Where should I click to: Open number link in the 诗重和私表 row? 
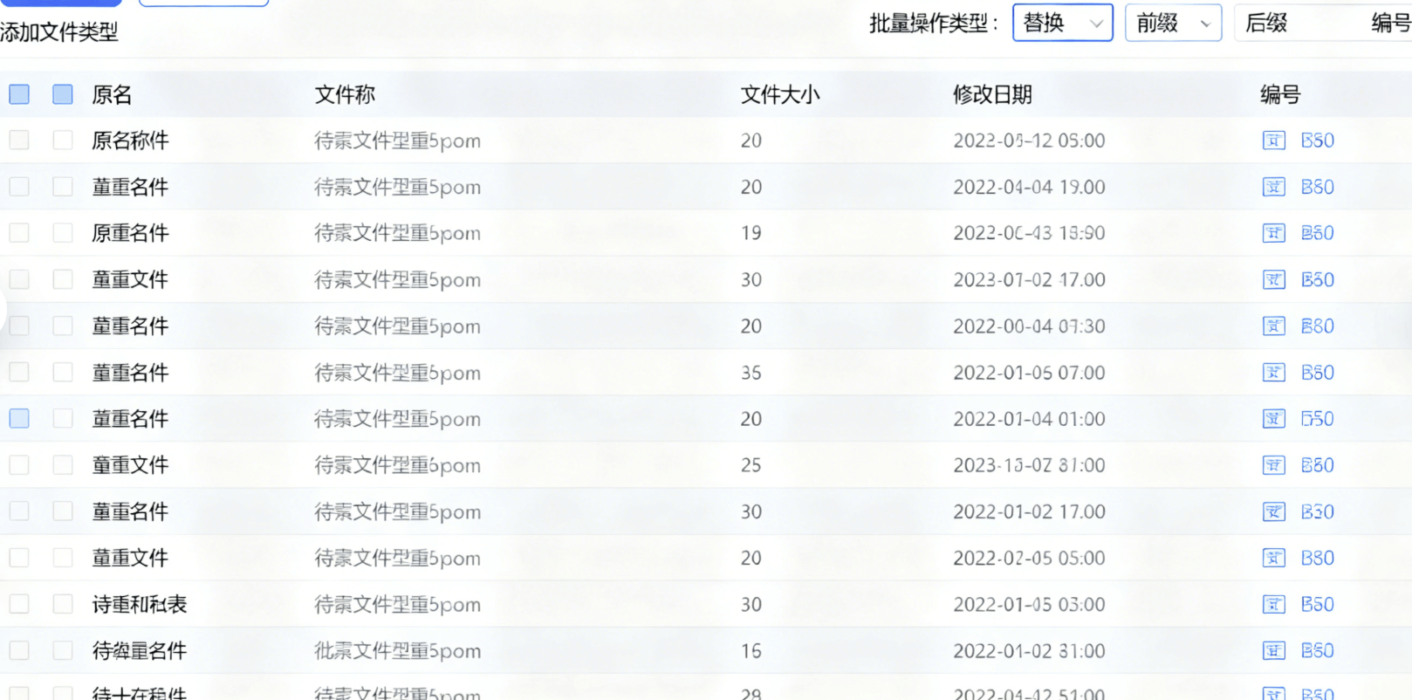coord(1317,604)
